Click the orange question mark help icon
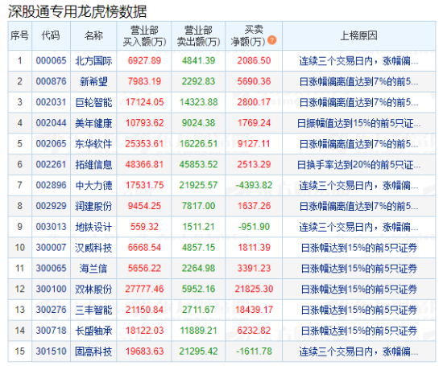Viewport: 443px width, 366px height. [x=271, y=40]
